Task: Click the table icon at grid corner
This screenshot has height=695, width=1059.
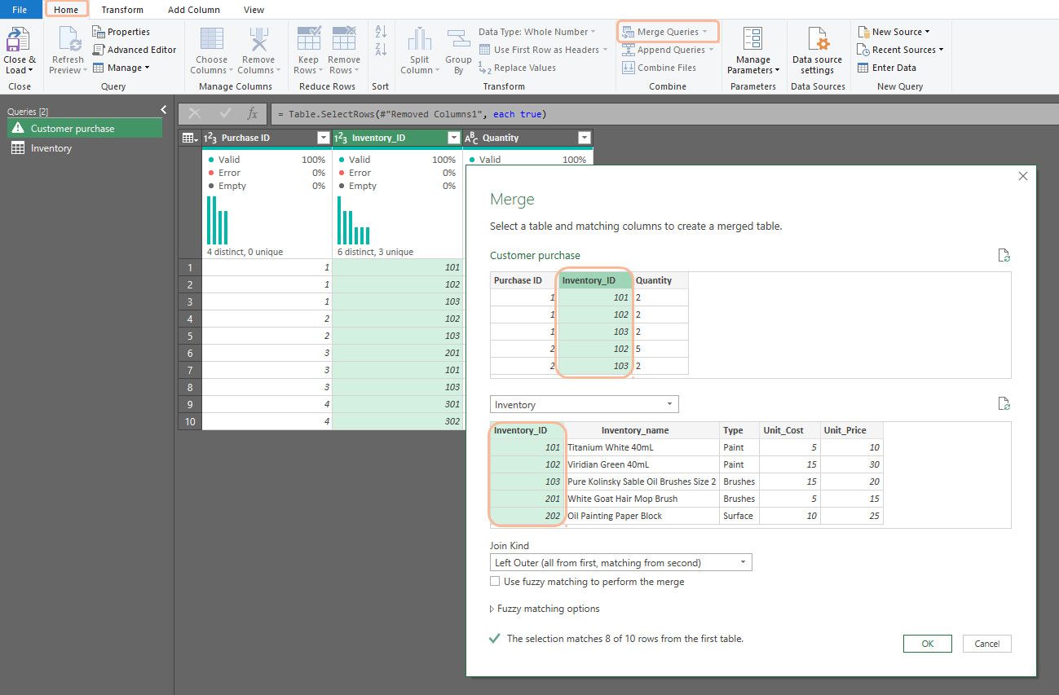Action: (x=189, y=138)
